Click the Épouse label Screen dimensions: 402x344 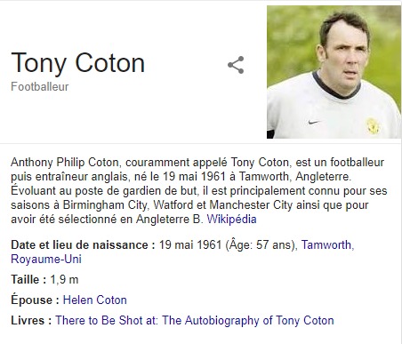(36, 300)
